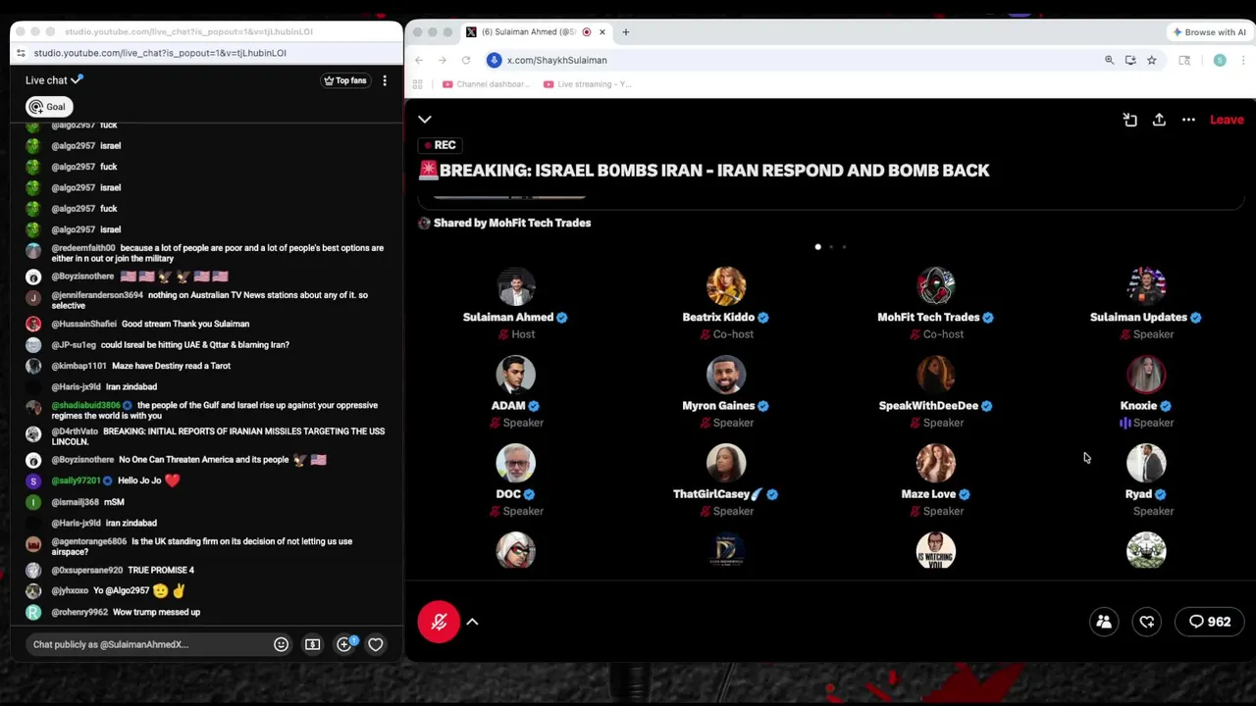This screenshot has height=706, width=1256.
Task: Click the Super Chat dollar icon
Action: click(x=312, y=644)
